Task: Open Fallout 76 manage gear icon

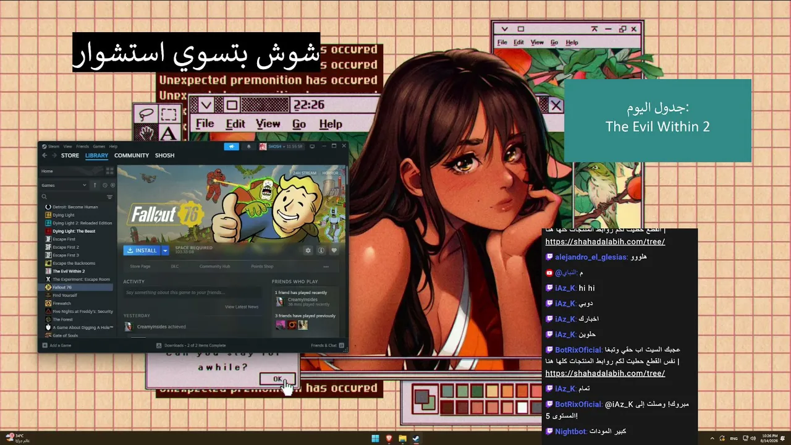Action: 308,250
